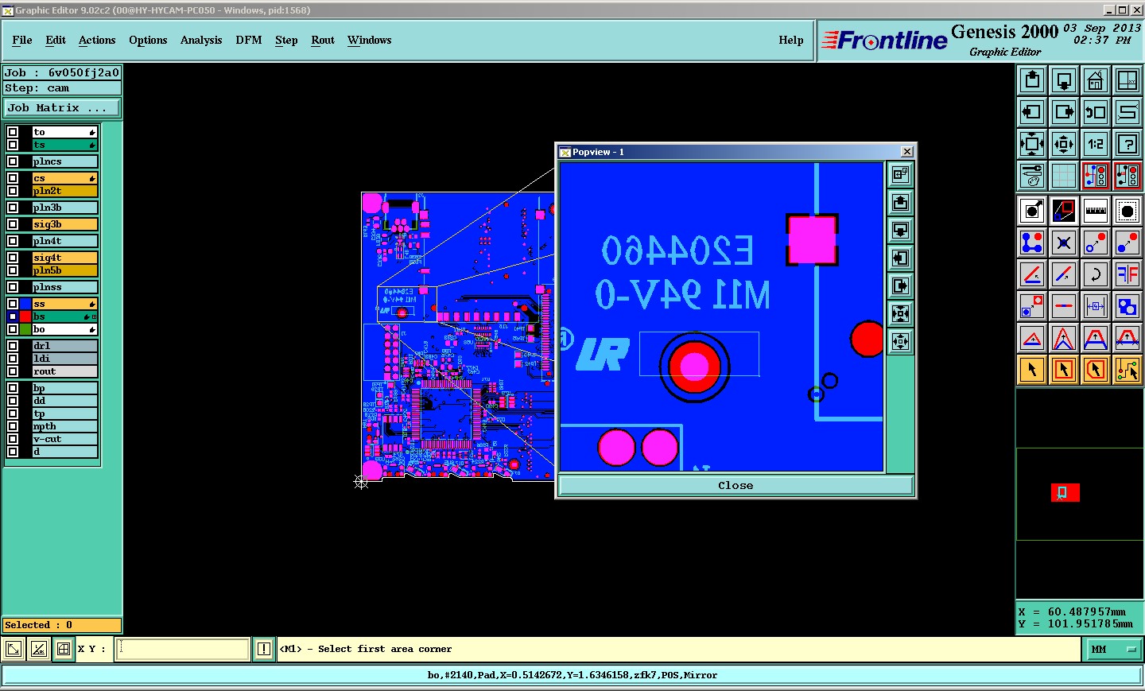The width and height of the screenshot is (1145, 691).
Task: Toggle the checkbox for layer 'to'
Action: (x=13, y=132)
